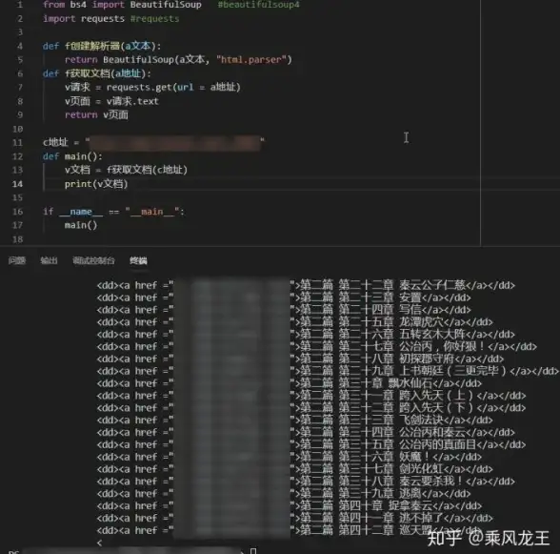Click terminal row 第四十一章 逃不掉了
This screenshot has width=560, height=554.
click(x=294, y=518)
